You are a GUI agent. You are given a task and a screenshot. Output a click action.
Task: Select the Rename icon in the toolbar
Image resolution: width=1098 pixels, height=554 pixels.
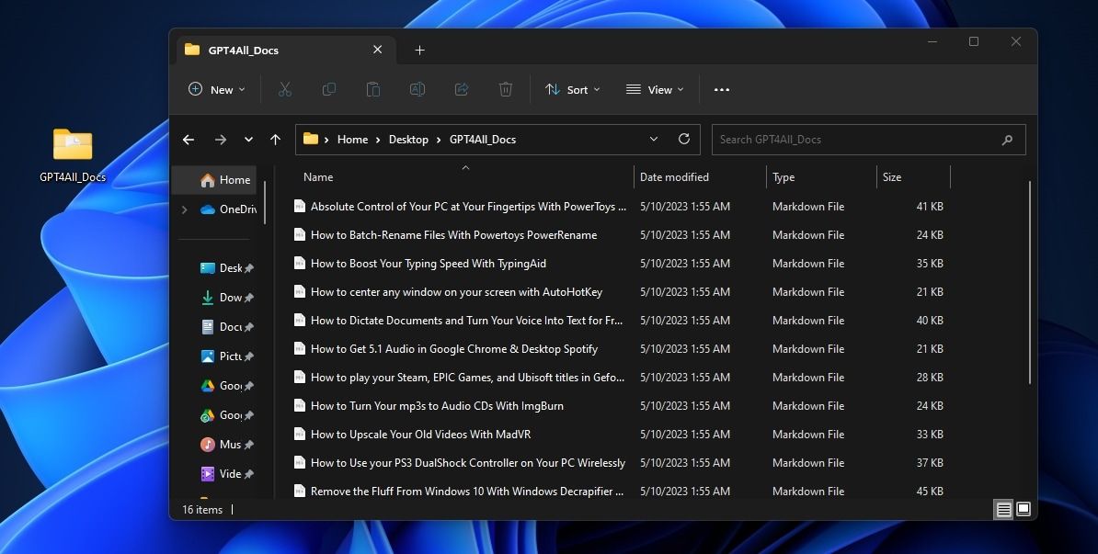(417, 89)
